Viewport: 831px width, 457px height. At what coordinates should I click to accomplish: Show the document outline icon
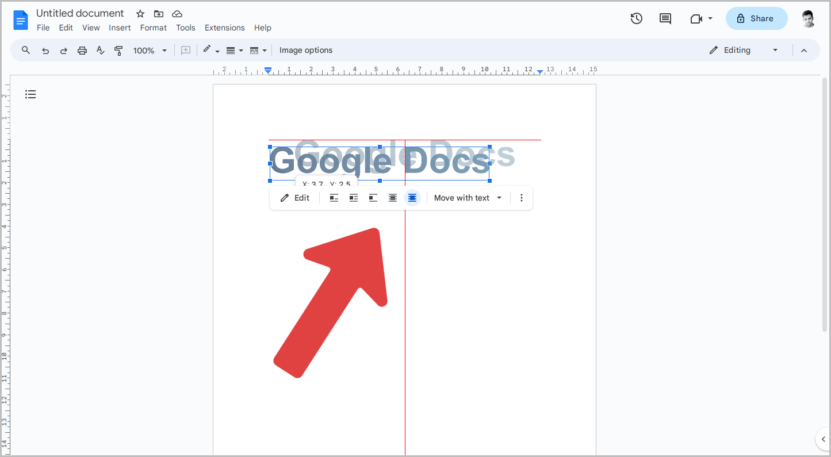30,94
